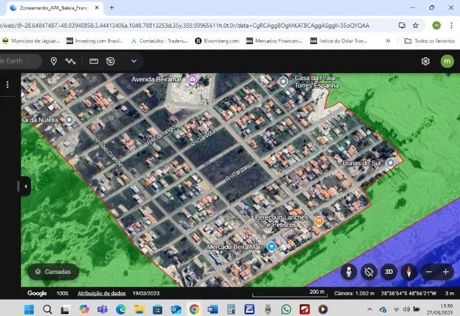Open Investing.com Brasil bookmark
460x316 pixels.
[x=94, y=41]
